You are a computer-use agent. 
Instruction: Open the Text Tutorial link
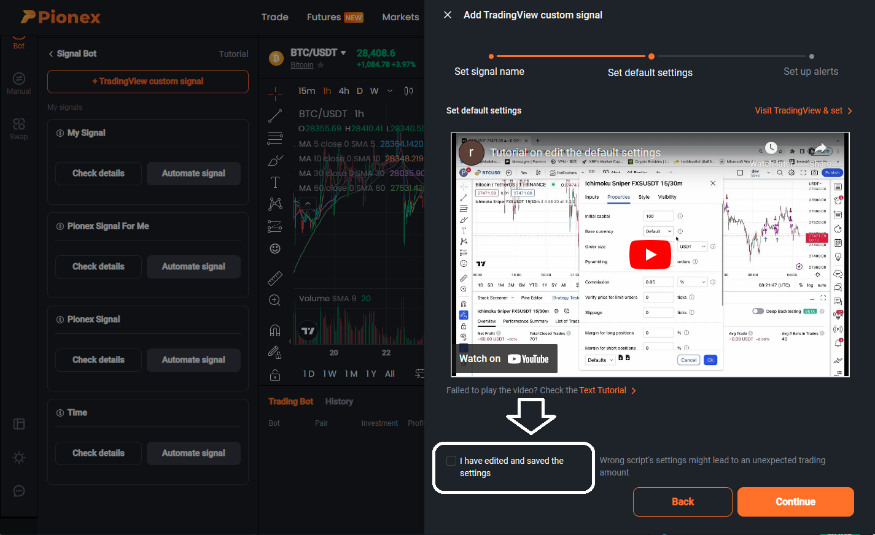607,390
